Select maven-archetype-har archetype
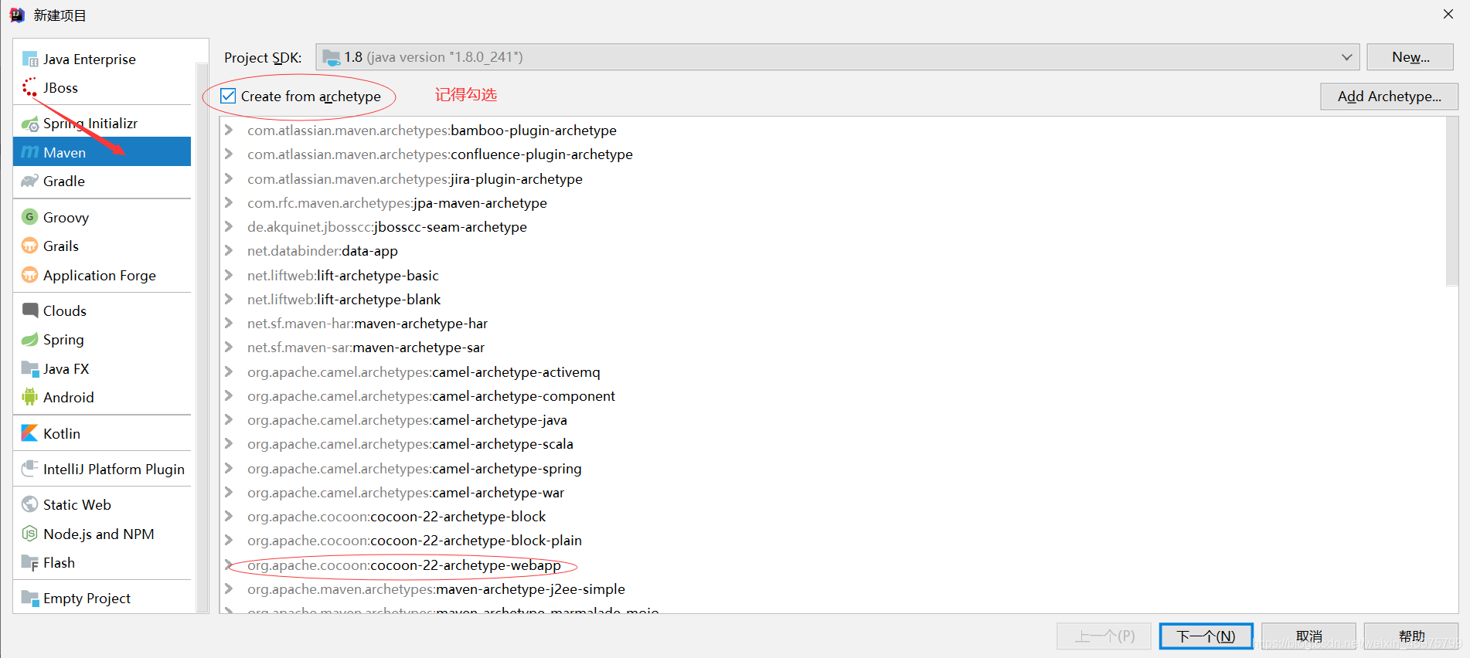1470x658 pixels. click(367, 323)
